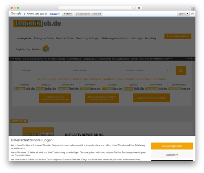Click the lock icon in translate bar
The image size is (204, 173).
pos(24,14)
